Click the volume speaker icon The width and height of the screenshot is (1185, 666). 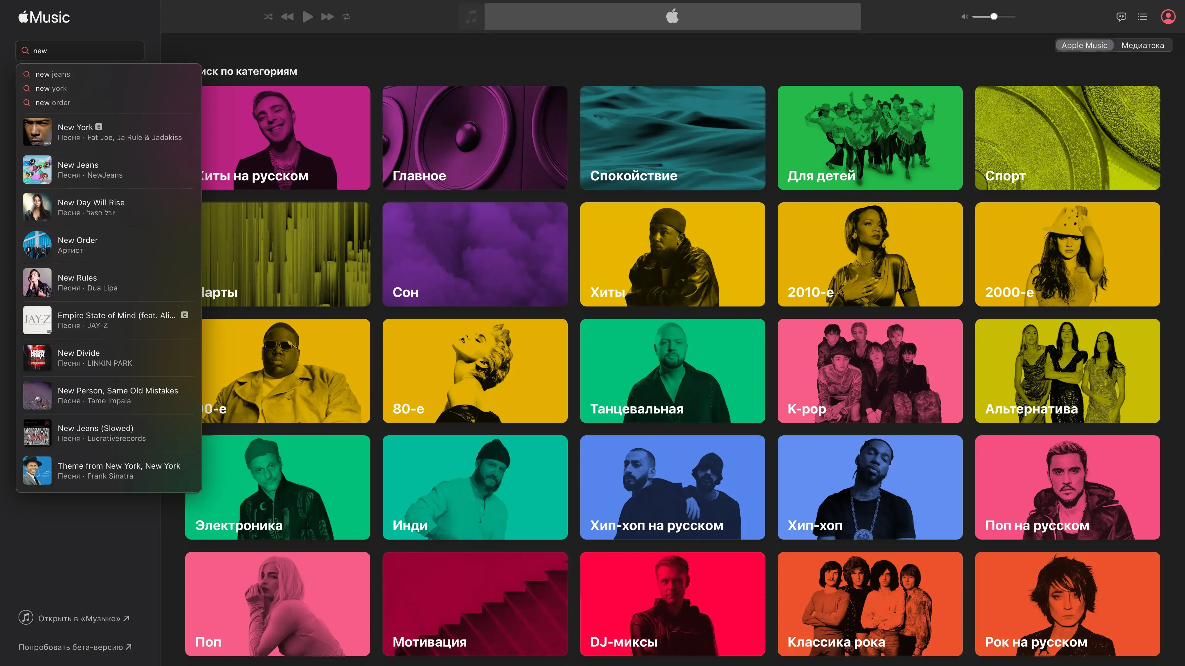964,17
